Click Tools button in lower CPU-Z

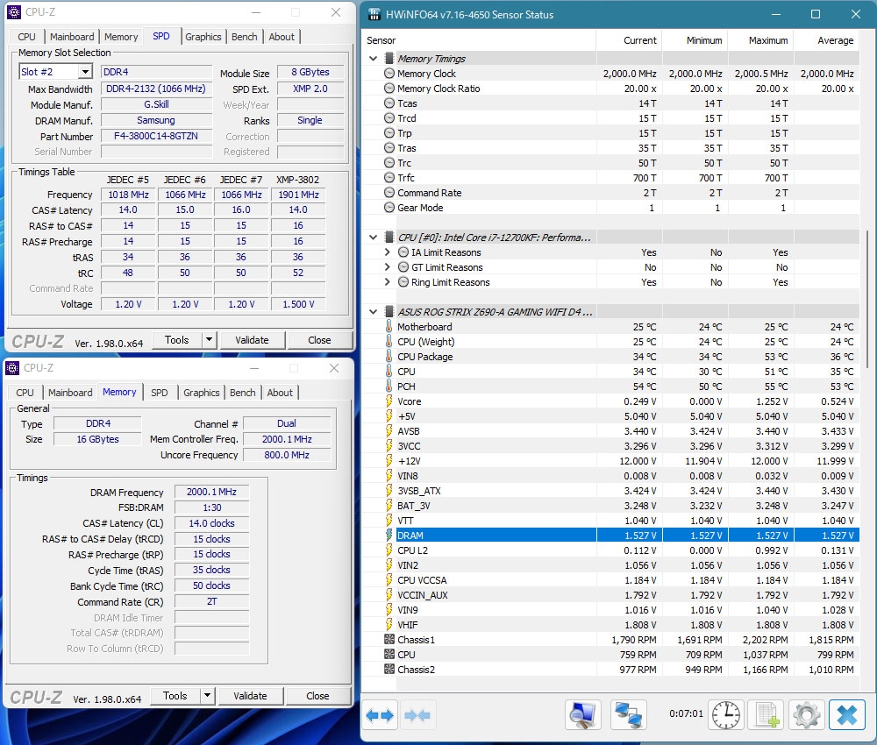(175, 696)
